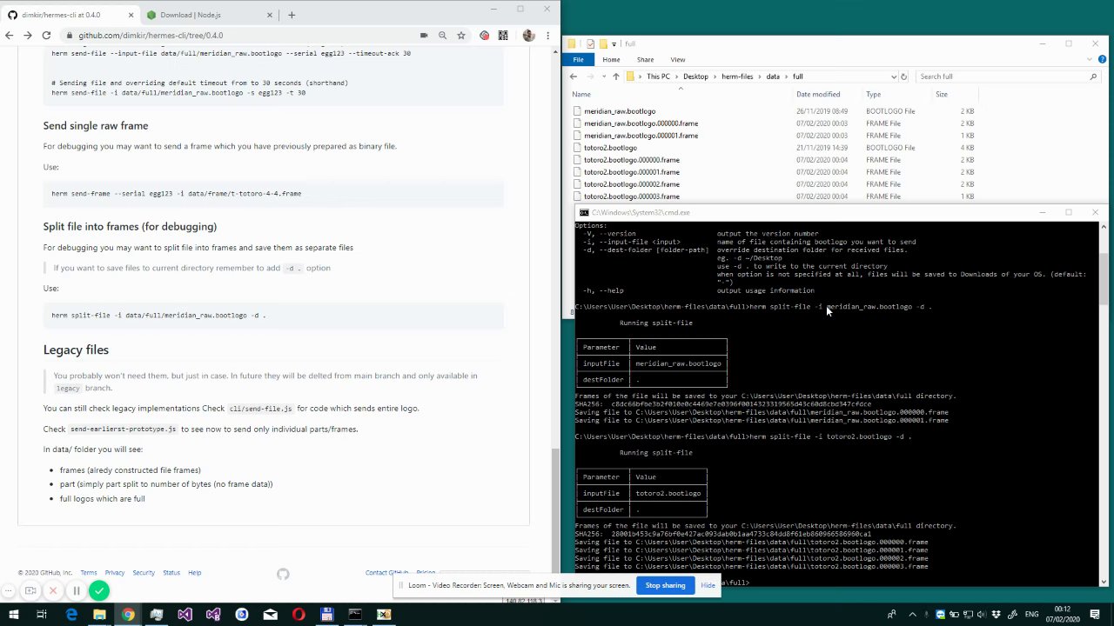Cancel Loom recording with red X button

[x=53, y=591]
